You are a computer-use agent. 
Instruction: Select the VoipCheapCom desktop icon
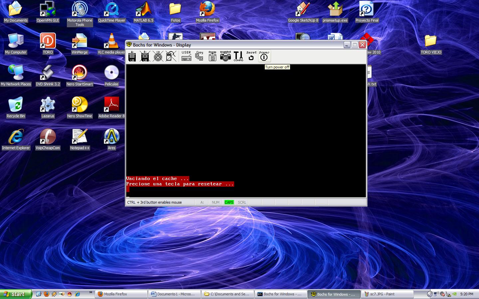pyautogui.click(x=48, y=140)
